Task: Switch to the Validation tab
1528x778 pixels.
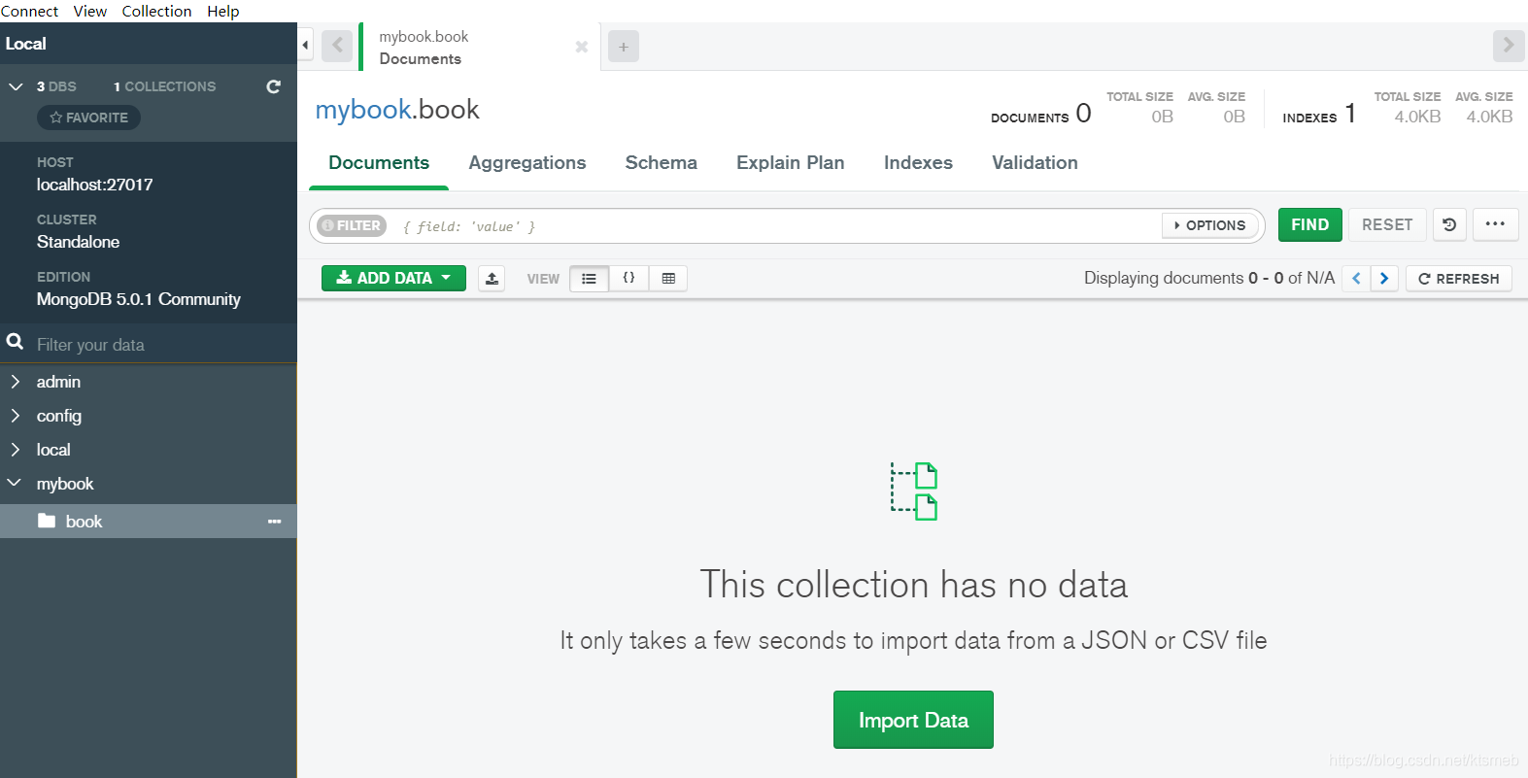Action: pyautogui.click(x=1035, y=163)
